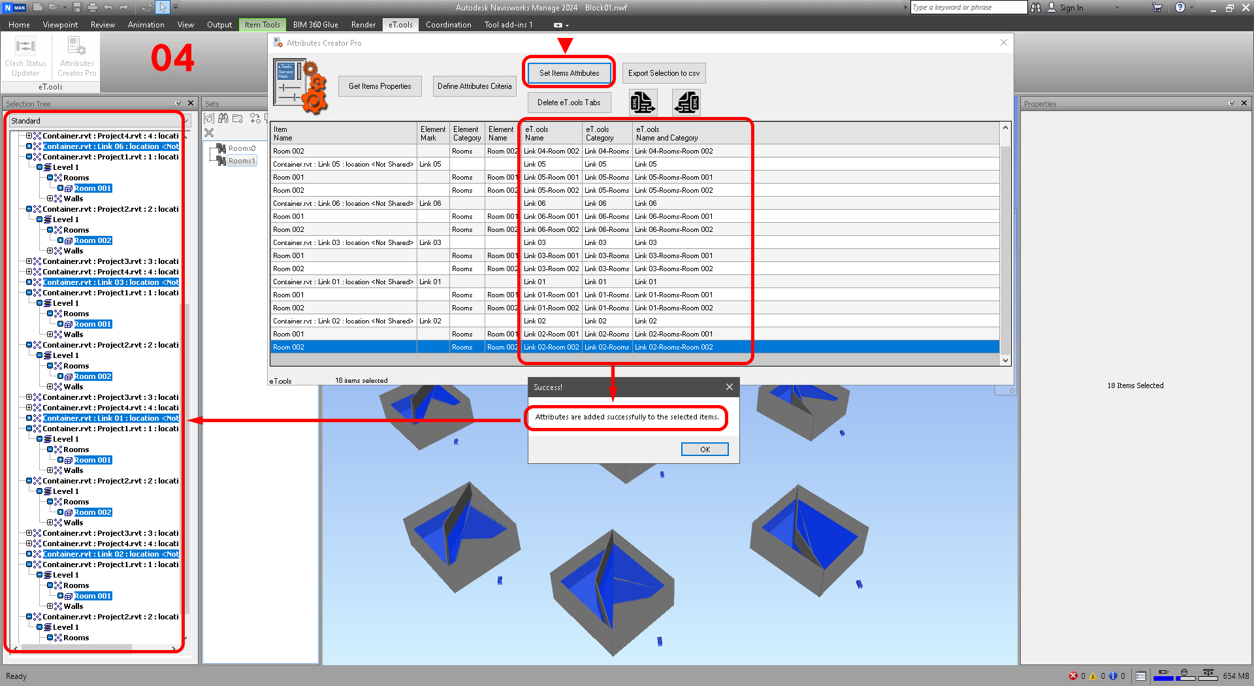Click the New Folder icon in Sets panel
Screen dimensions: 1254x686
(238, 118)
